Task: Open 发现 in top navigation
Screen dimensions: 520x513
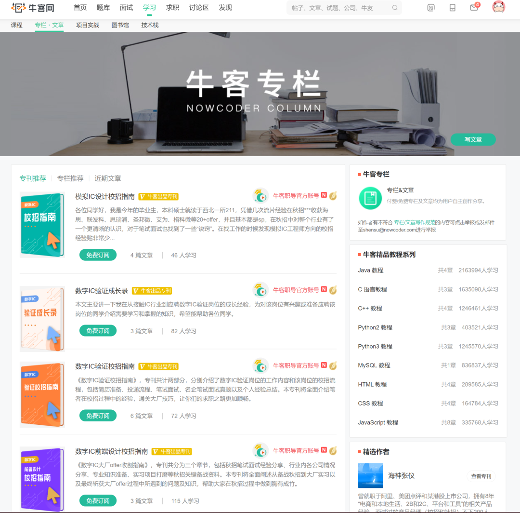Action: (x=225, y=8)
